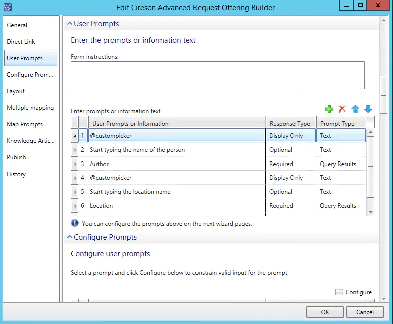Click the Cancel button
The image size is (393, 324).
pyautogui.click(x=365, y=312)
